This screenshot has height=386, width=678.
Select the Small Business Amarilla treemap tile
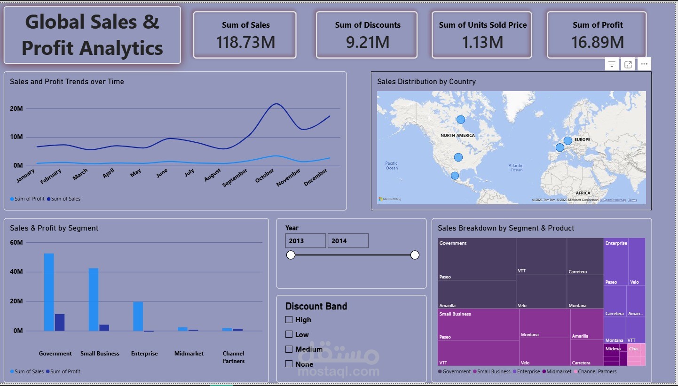click(x=587, y=324)
